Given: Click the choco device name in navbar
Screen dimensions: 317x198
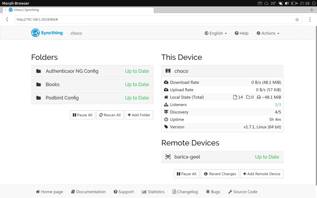Looking at the screenshot, I should (76, 33).
